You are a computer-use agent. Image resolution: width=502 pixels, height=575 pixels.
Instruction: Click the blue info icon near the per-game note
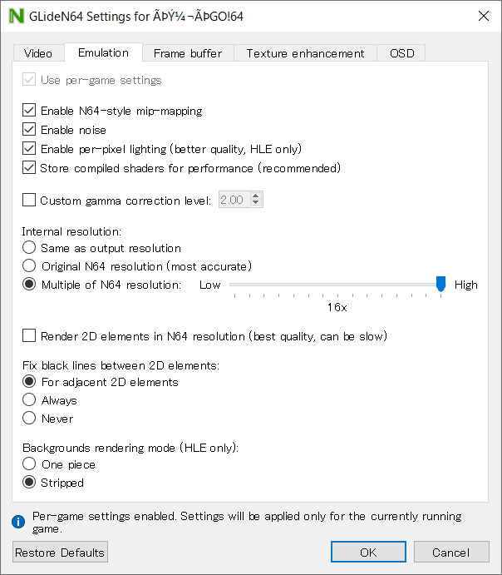click(x=18, y=522)
